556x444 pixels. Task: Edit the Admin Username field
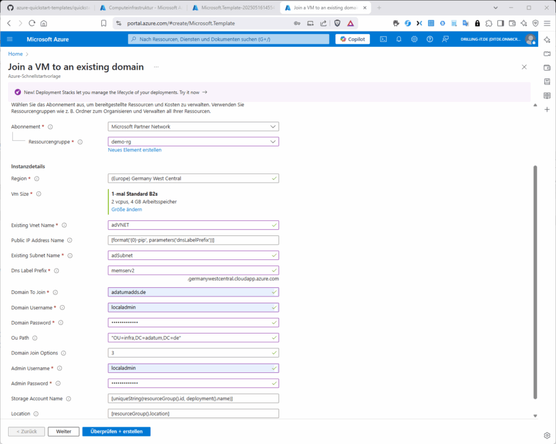193,368
